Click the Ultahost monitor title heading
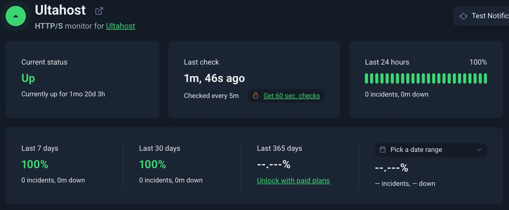 (60, 10)
